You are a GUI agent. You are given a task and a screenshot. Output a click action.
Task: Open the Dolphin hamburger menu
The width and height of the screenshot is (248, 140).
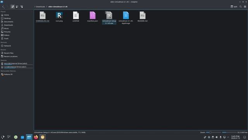click(x=245, y=7)
